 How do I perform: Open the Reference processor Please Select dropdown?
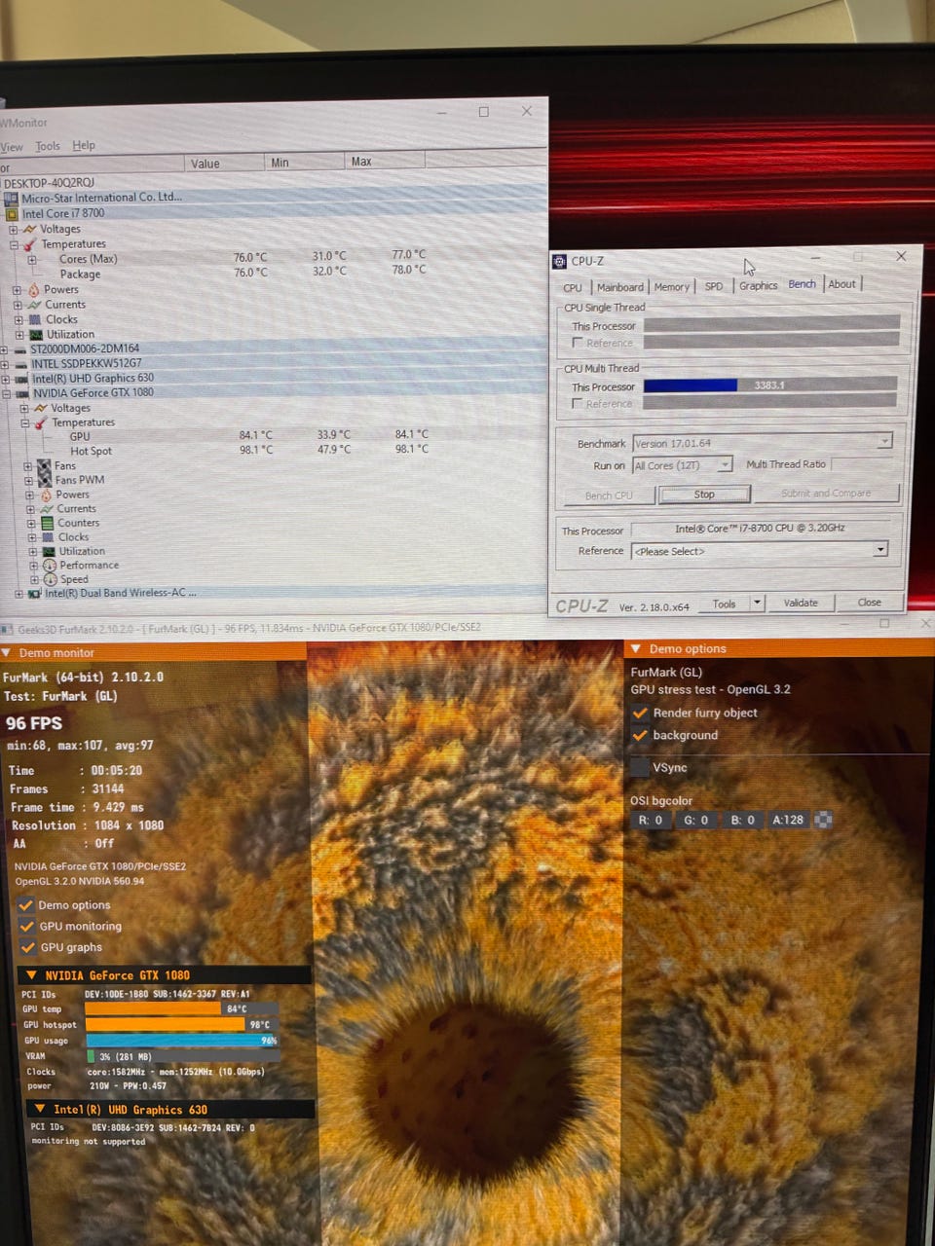[x=879, y=551]
